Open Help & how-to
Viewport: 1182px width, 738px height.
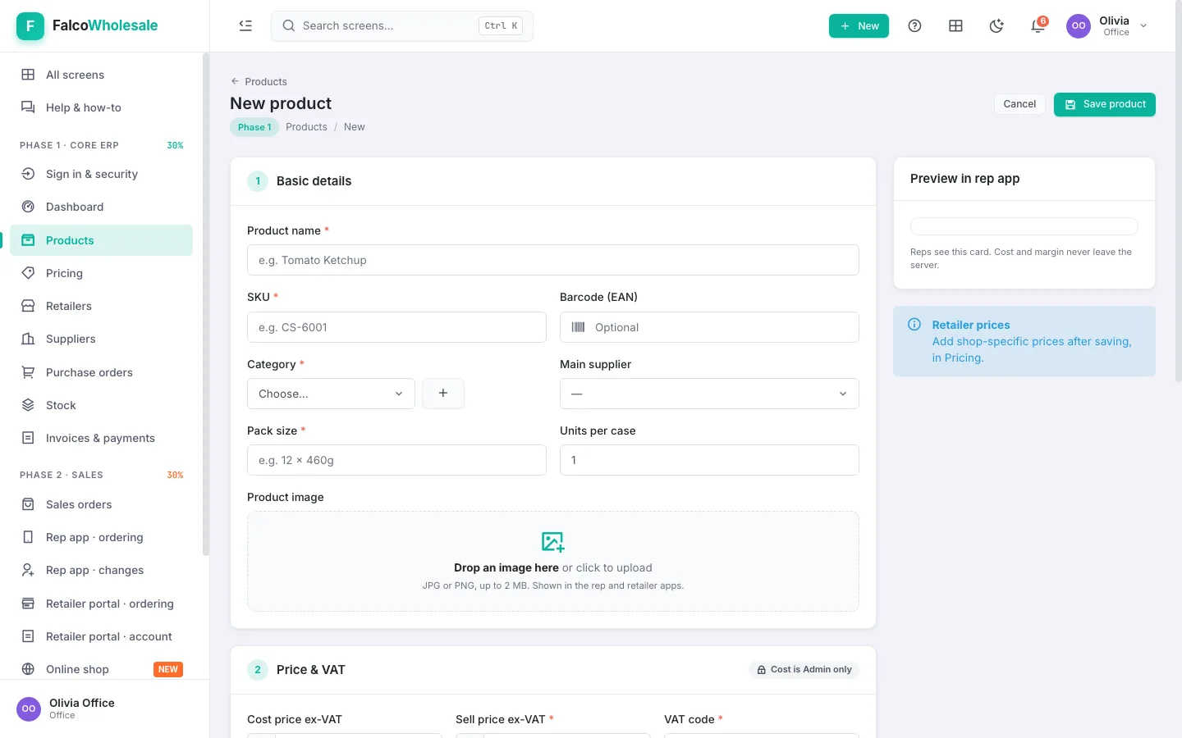[101, 107]
